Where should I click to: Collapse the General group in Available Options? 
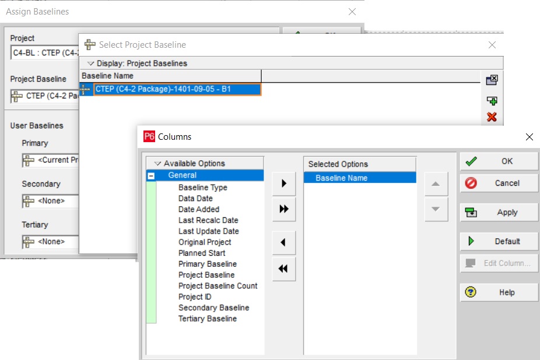151,175
